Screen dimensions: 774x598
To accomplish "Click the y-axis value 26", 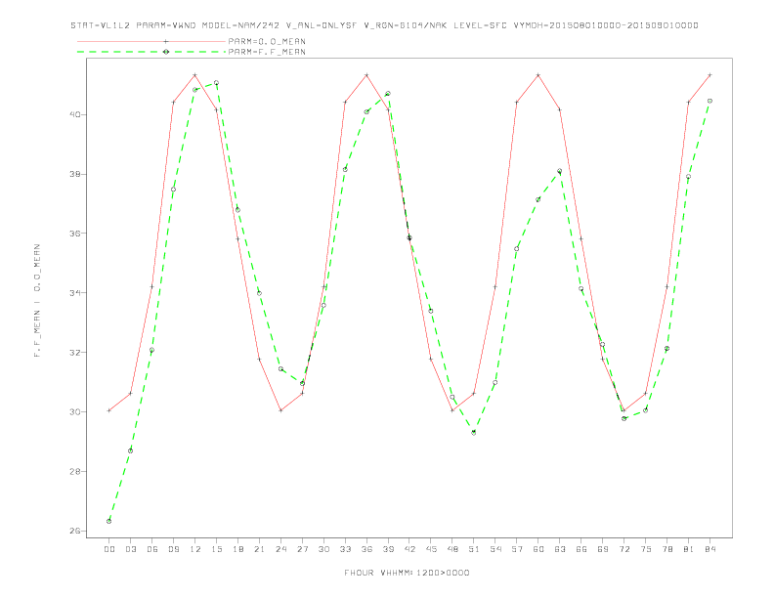I will click(x=73, y=531).
